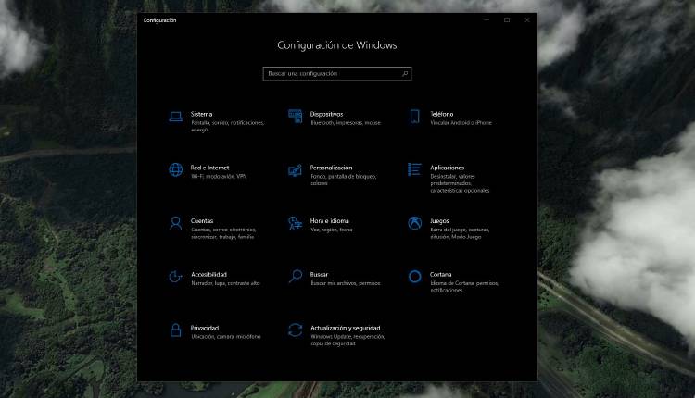Select the Cuentas person icon
Screen dimensions: 695x398
point(175,223)
